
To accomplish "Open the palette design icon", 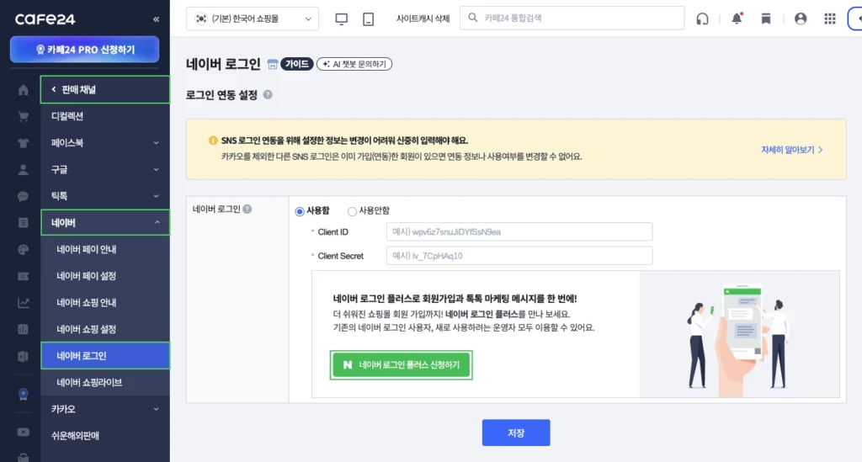I will click(x=23, y=249).
